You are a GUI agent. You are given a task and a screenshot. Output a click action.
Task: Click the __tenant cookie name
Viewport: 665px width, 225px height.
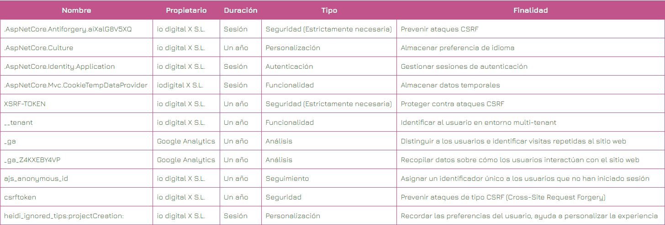pyautogui.click(x=18, y=123)
